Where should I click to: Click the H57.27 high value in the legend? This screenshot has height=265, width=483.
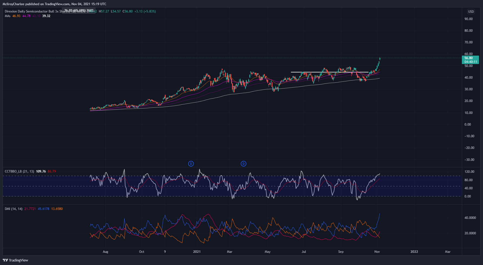104,11
